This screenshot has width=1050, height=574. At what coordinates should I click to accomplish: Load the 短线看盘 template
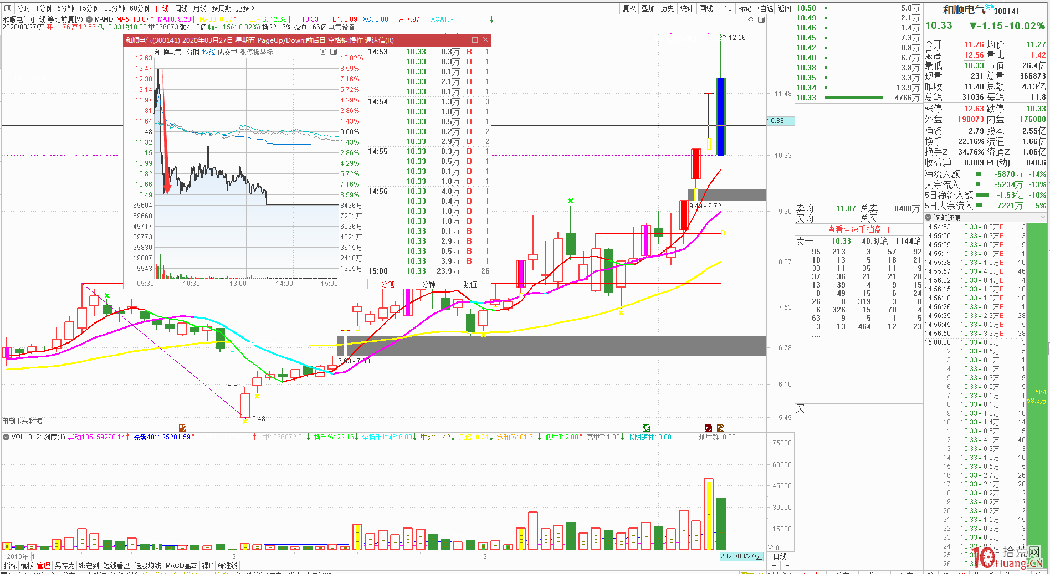[x=116, y=566]
